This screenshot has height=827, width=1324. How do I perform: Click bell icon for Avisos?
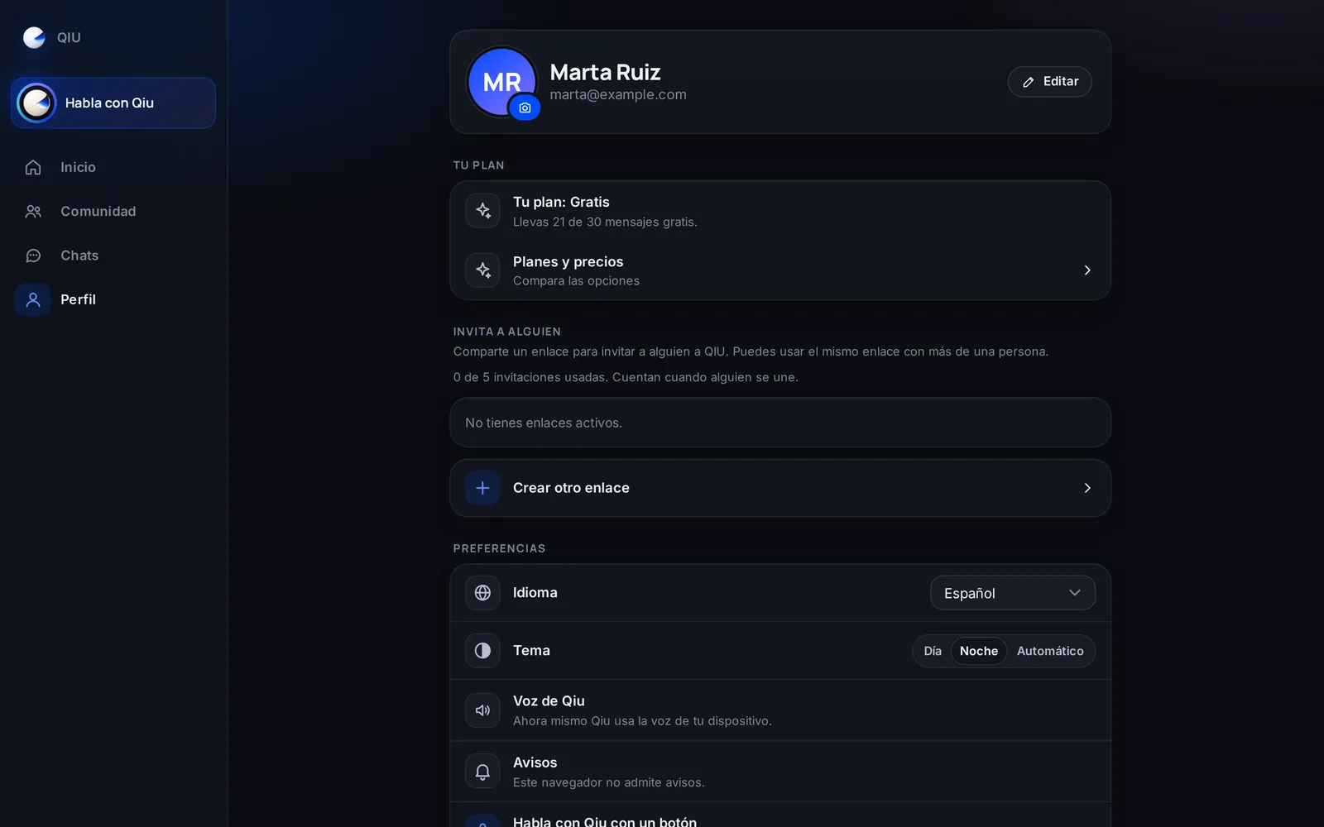482,772
